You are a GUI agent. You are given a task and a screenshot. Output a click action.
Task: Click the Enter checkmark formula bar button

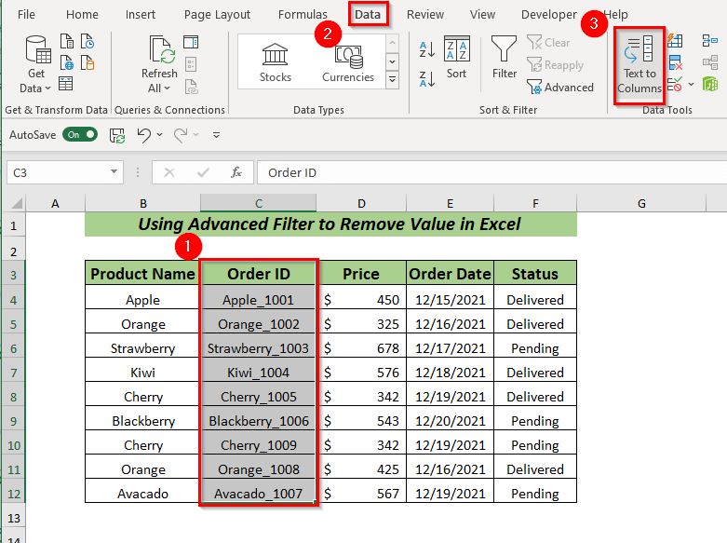pyautogui.click(x=203, y=172)
